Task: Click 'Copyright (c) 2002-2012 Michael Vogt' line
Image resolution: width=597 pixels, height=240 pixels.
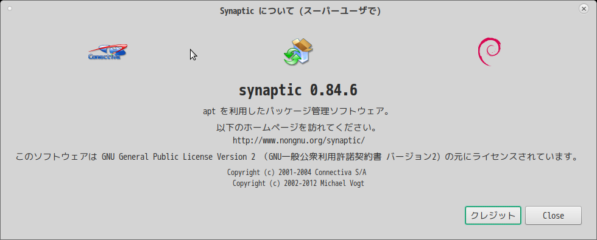Action: point(298,183)
